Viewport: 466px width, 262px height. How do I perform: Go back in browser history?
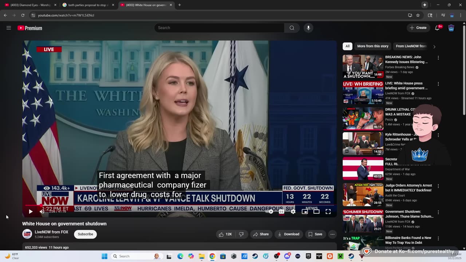pyautogui.click(x=5, y=15)
